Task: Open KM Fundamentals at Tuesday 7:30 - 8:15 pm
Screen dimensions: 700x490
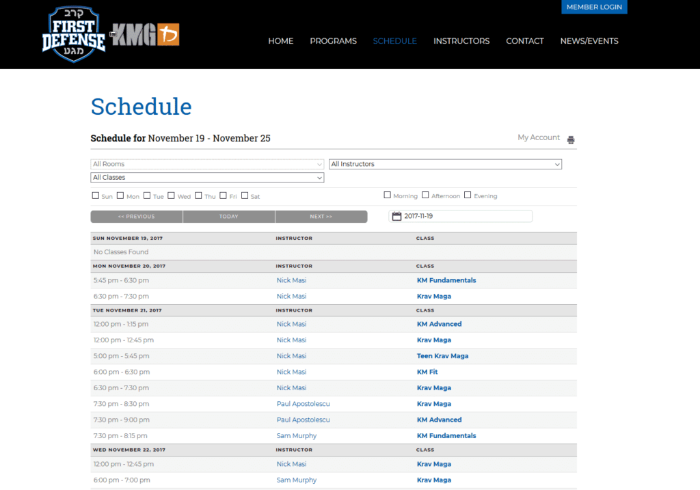Action: point(446,435)
